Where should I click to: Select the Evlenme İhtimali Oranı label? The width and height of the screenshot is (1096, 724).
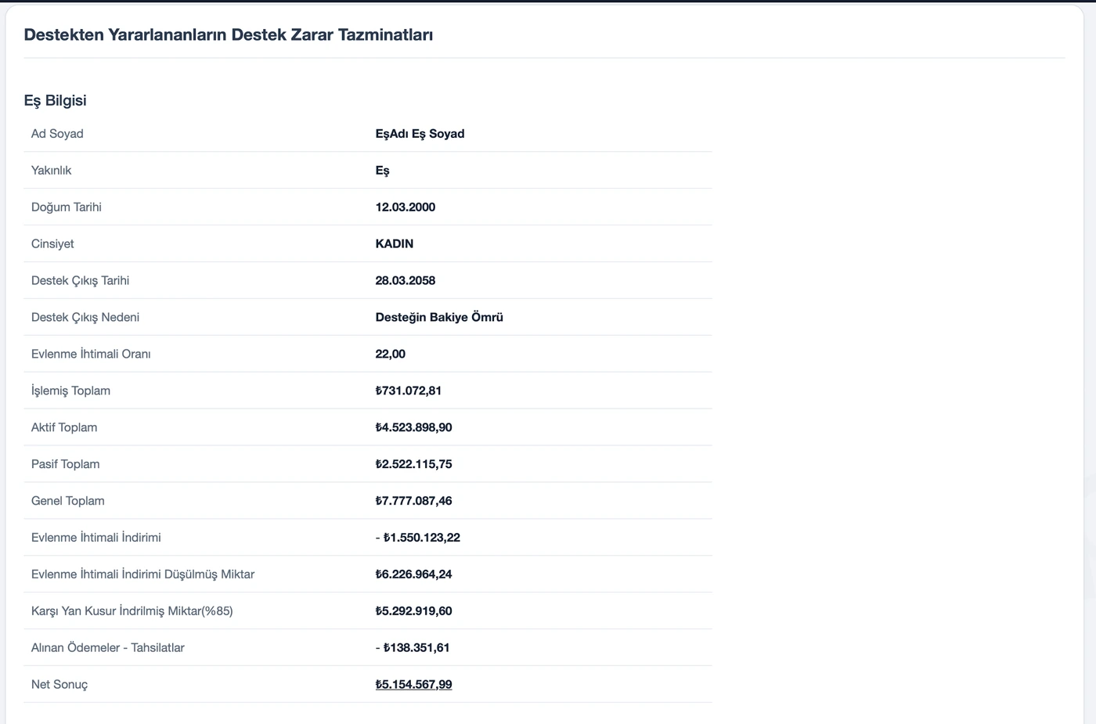pos(91,355)
